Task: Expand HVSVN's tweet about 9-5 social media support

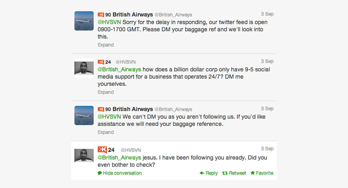Action: 106,92
